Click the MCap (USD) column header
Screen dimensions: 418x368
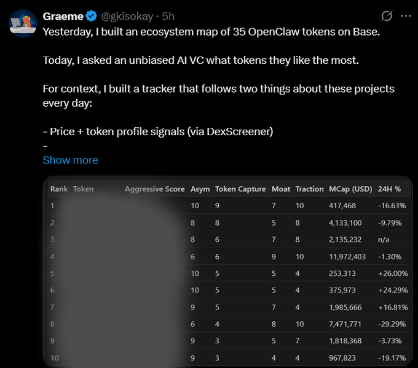(350, 189)
